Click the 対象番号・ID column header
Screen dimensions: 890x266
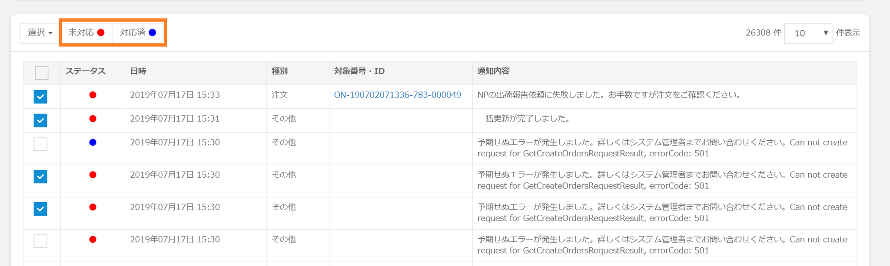click(x=359, y=71)
